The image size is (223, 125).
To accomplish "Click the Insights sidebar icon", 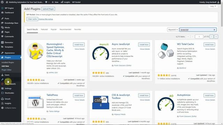I will [x=2, y=103].
